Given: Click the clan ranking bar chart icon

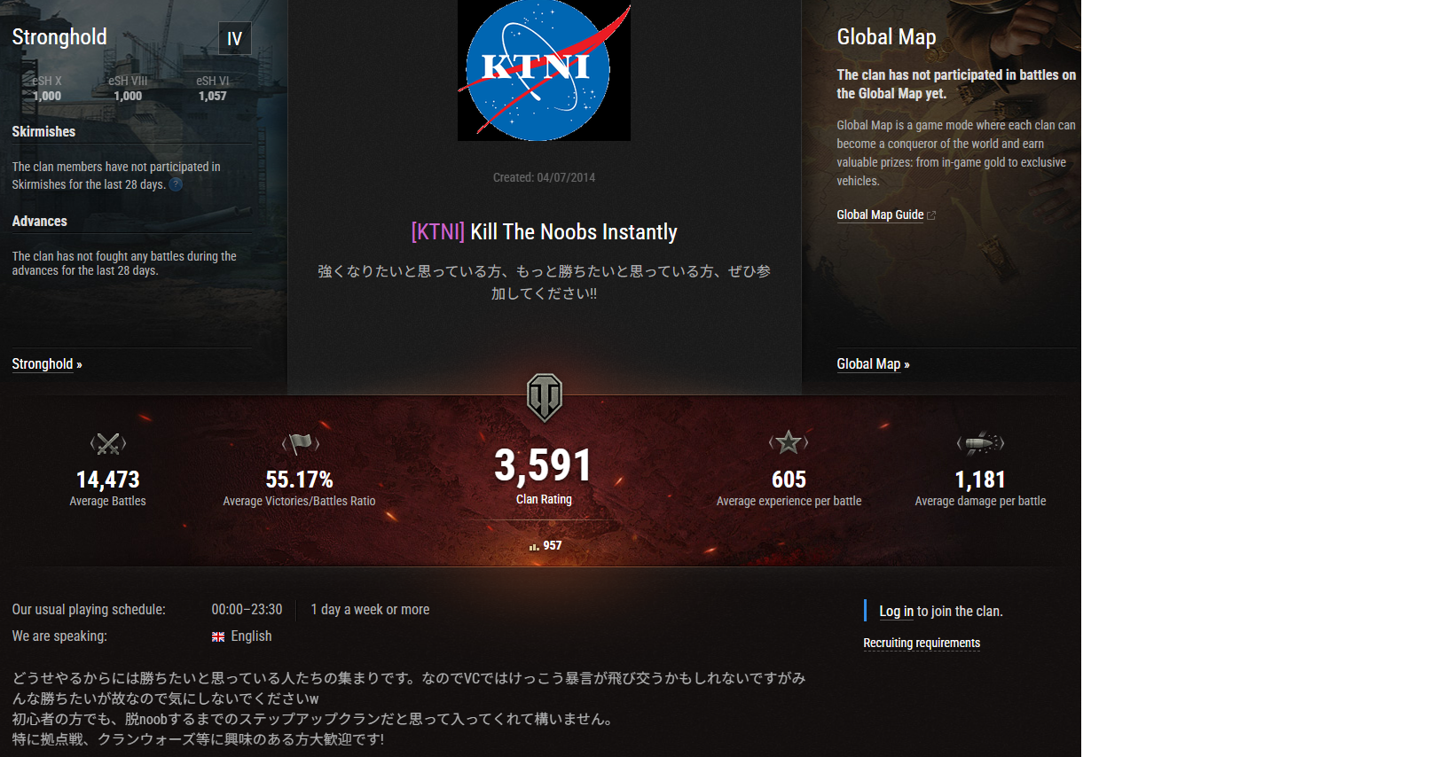Looking at the screenshot, I should (x=534, y=546).
